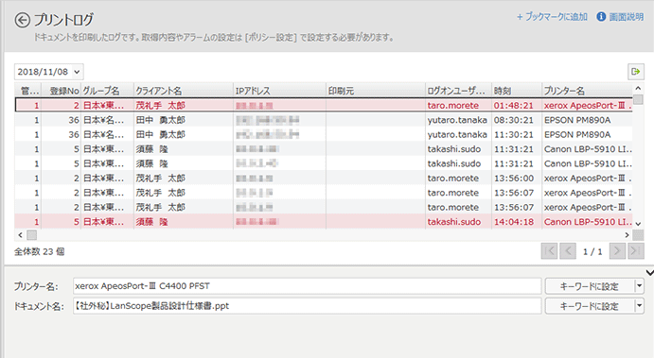654x358 pixels.
Task: Sort by 印刷元 column header
Action: [376, 91]
